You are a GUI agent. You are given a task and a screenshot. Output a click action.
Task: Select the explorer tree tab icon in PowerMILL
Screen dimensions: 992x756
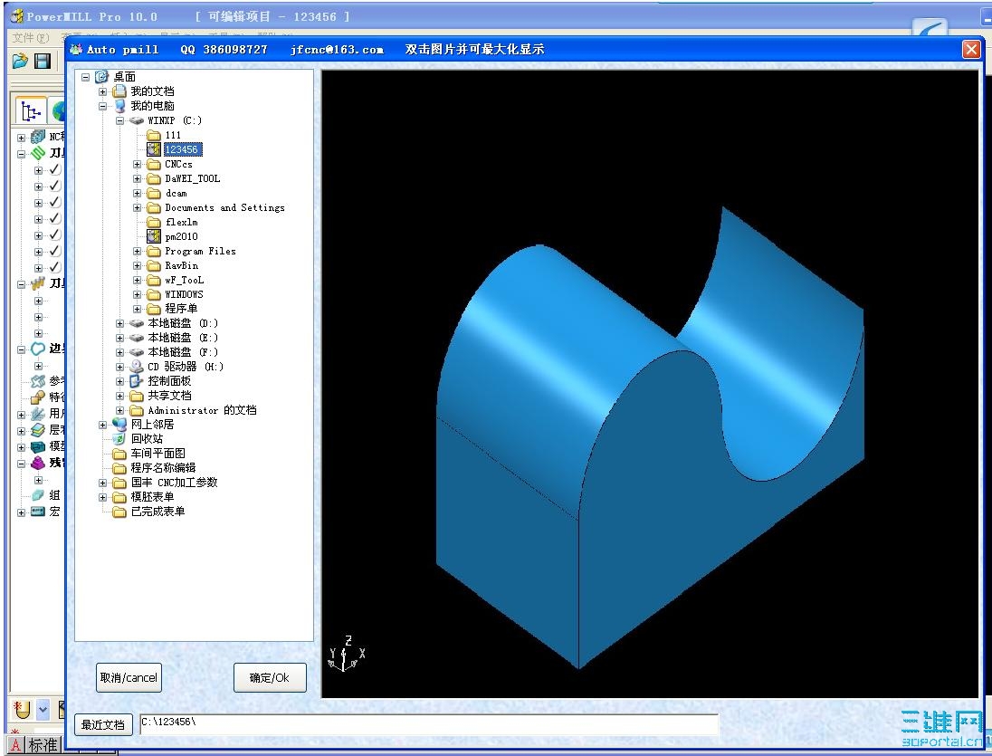click(x=30, y=111)
